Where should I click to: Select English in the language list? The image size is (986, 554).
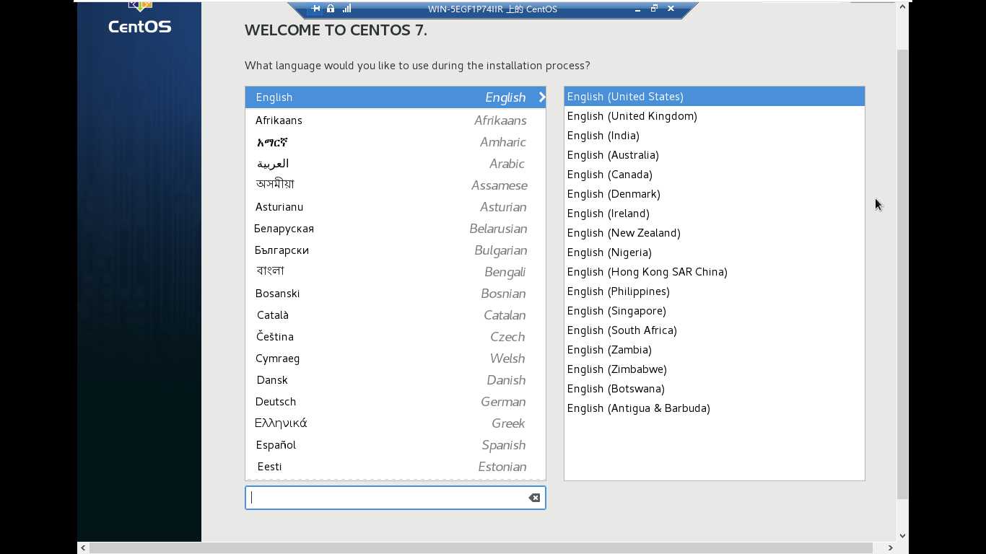[396, 97]
